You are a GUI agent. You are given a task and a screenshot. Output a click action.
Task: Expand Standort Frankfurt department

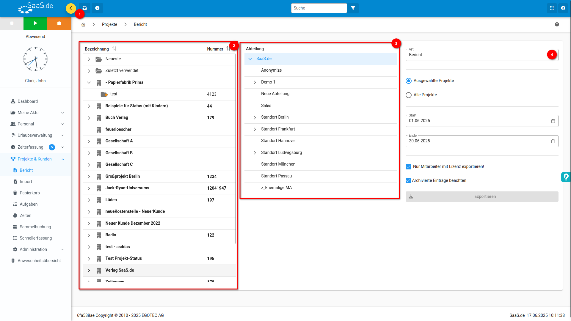click(x=255, y=129)
